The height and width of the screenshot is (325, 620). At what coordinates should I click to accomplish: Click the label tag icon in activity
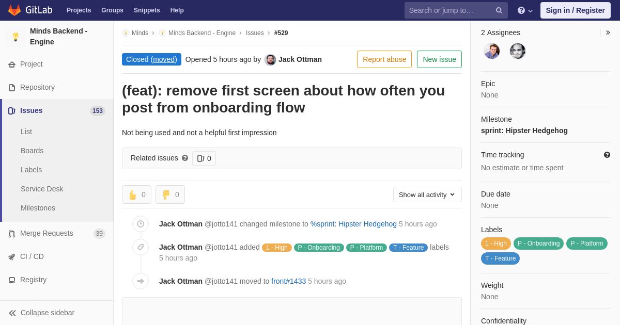point(141,247)
